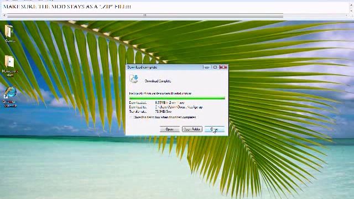Click the scrollbar right arrow in notepad
The image size is (354, 199).
click(x=347, y=15)
